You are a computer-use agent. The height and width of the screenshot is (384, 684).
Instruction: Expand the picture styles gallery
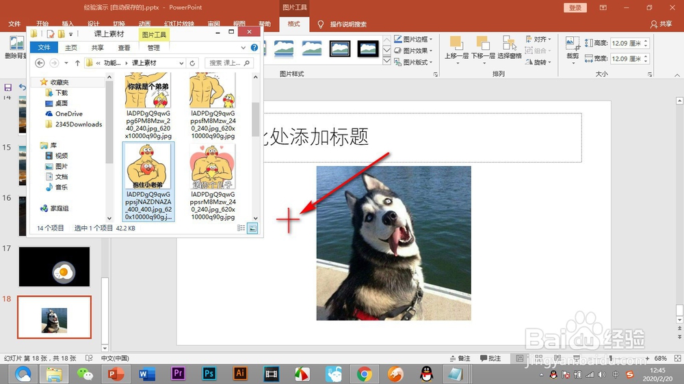tap(386, 61)
